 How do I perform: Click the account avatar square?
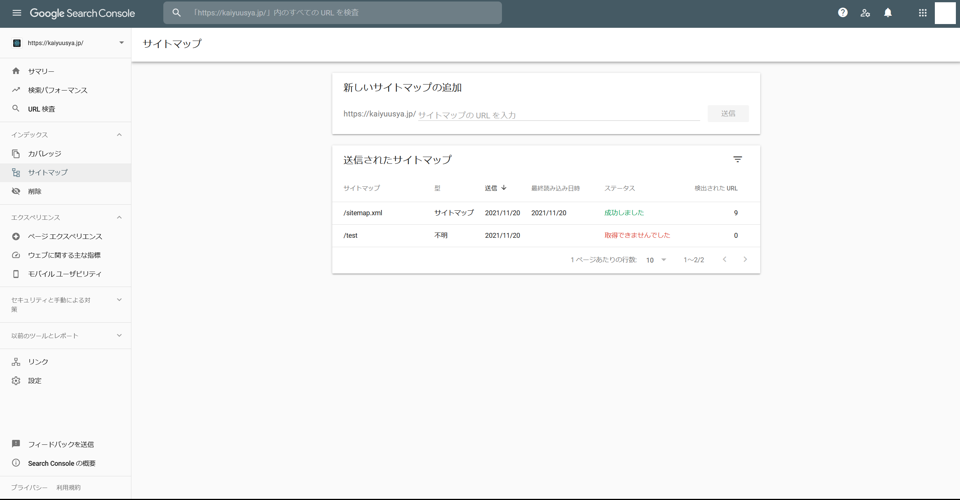click(945, 13)
